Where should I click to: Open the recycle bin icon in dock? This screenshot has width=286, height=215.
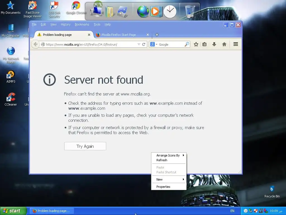coord(190,11)
